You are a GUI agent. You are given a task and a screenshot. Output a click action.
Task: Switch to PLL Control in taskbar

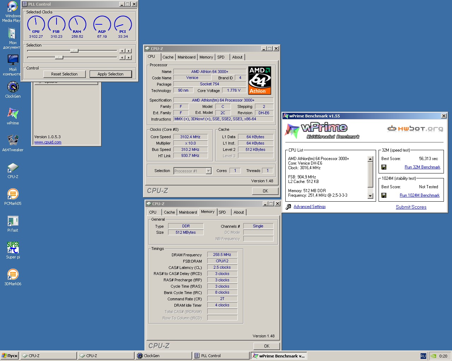point(221,356)
